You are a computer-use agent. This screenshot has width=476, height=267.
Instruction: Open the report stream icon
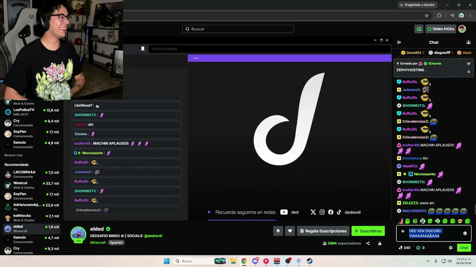coord(380,243)
